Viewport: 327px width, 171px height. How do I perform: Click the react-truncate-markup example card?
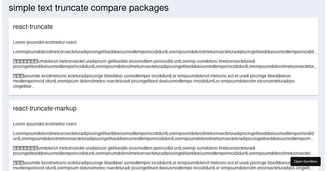coord(163,136)
